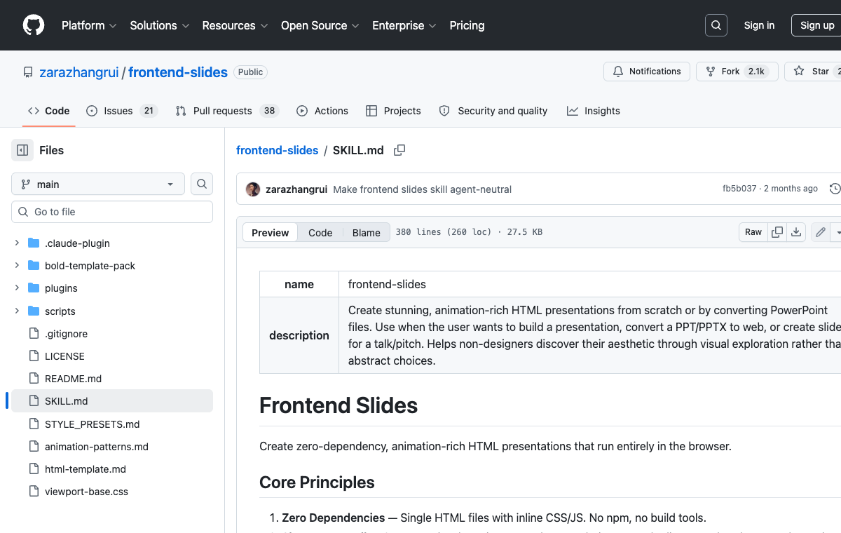841x533 pixels.
Task: Switch to Code view of file
Action: pyautogui.click(x=320, y=233)
